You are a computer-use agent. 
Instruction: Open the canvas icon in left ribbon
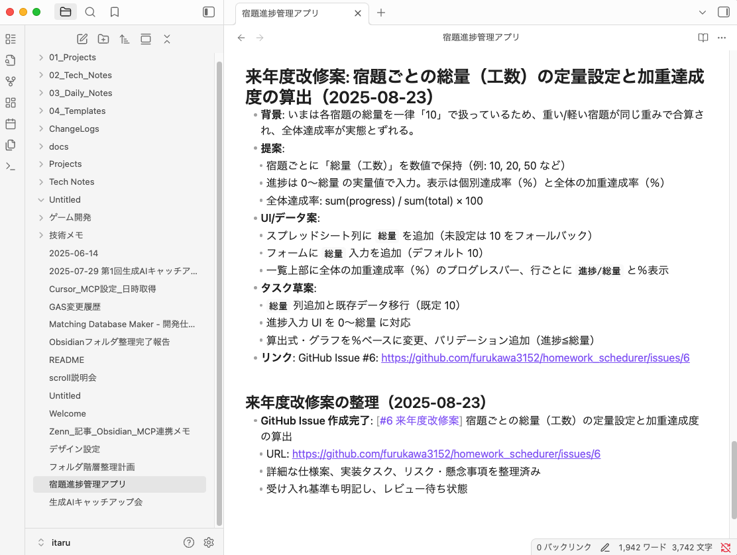11,103
